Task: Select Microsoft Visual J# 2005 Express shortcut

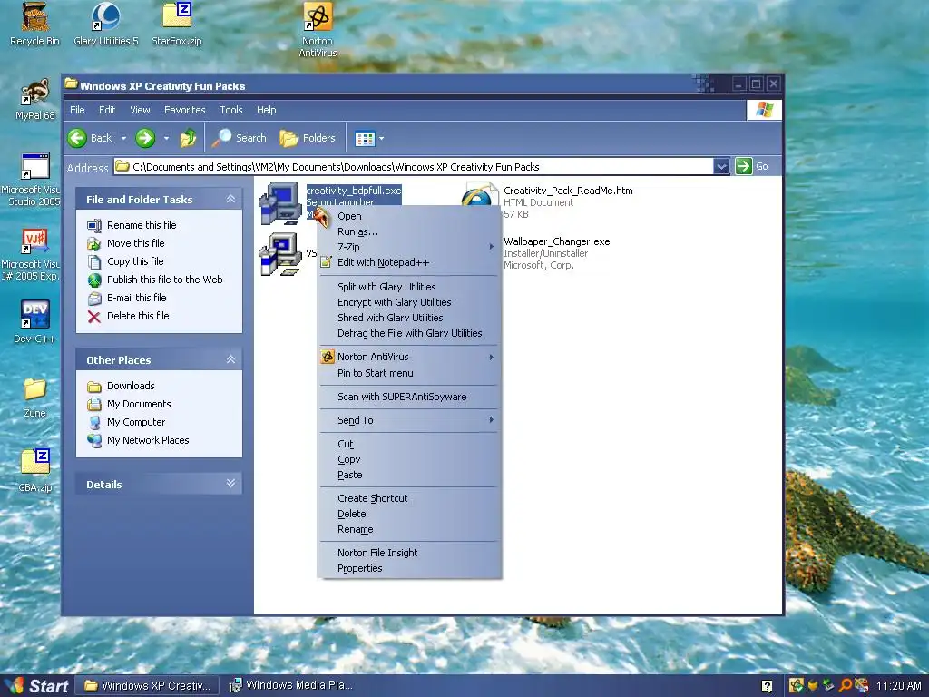Action: click(x=31, y=254)
